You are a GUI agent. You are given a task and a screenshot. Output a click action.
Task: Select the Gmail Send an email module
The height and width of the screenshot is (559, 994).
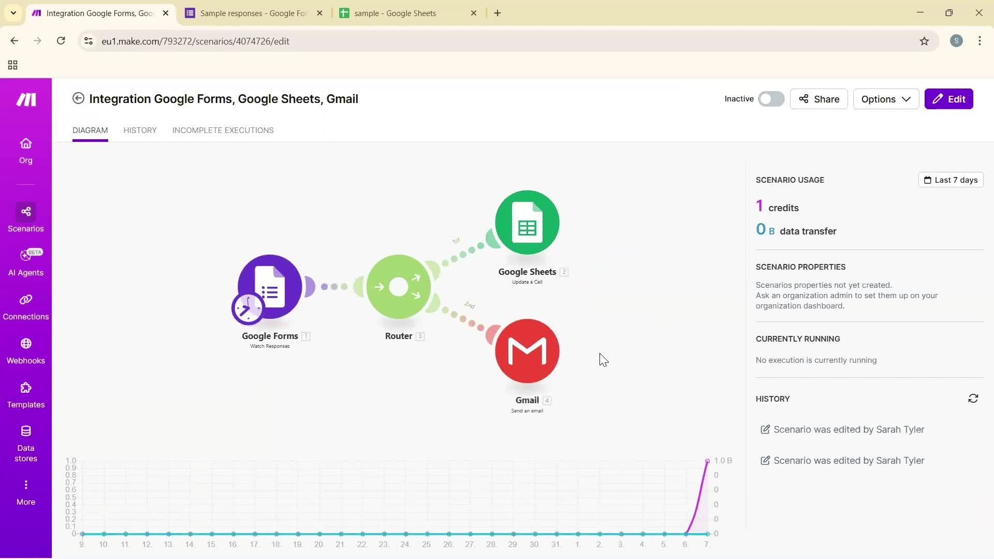[x=527, y=351]
